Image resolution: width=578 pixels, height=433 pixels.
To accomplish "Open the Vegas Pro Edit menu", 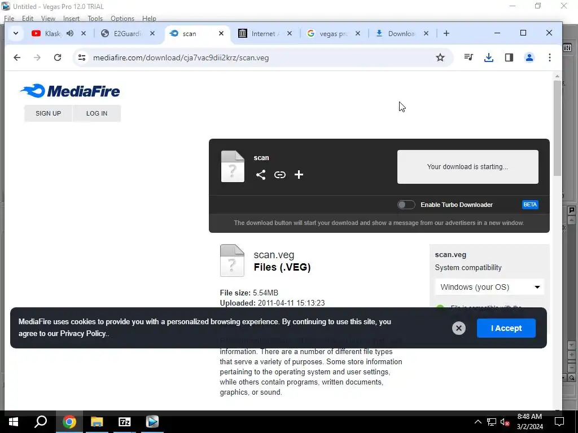I will tap(27, 19).
